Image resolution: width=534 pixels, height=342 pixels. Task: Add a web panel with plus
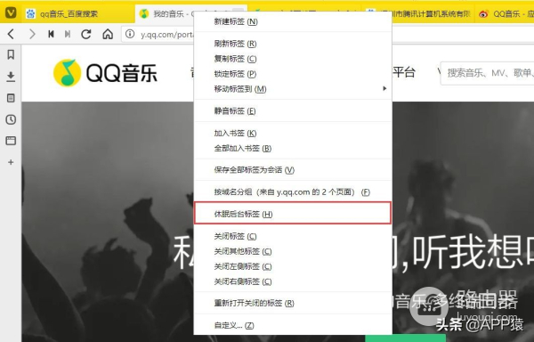[x=11, y=162]
